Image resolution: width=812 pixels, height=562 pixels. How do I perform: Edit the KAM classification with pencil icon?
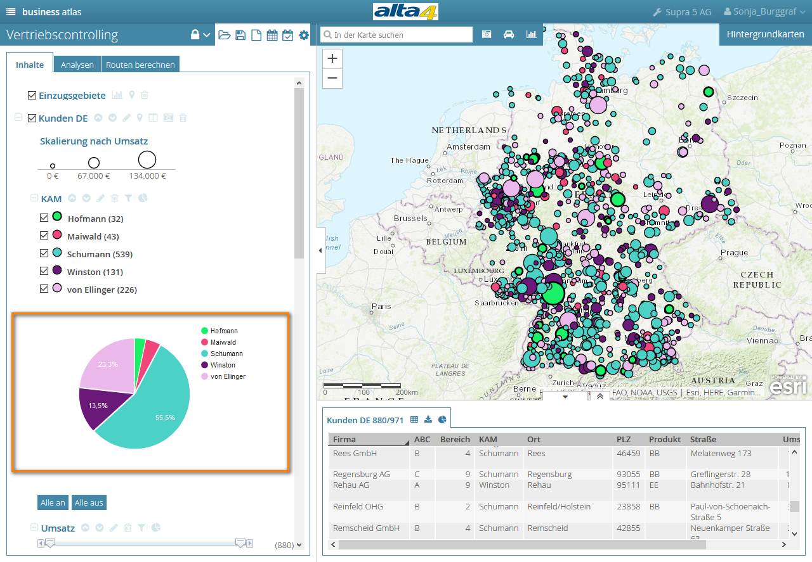click(x=100, y=198)
